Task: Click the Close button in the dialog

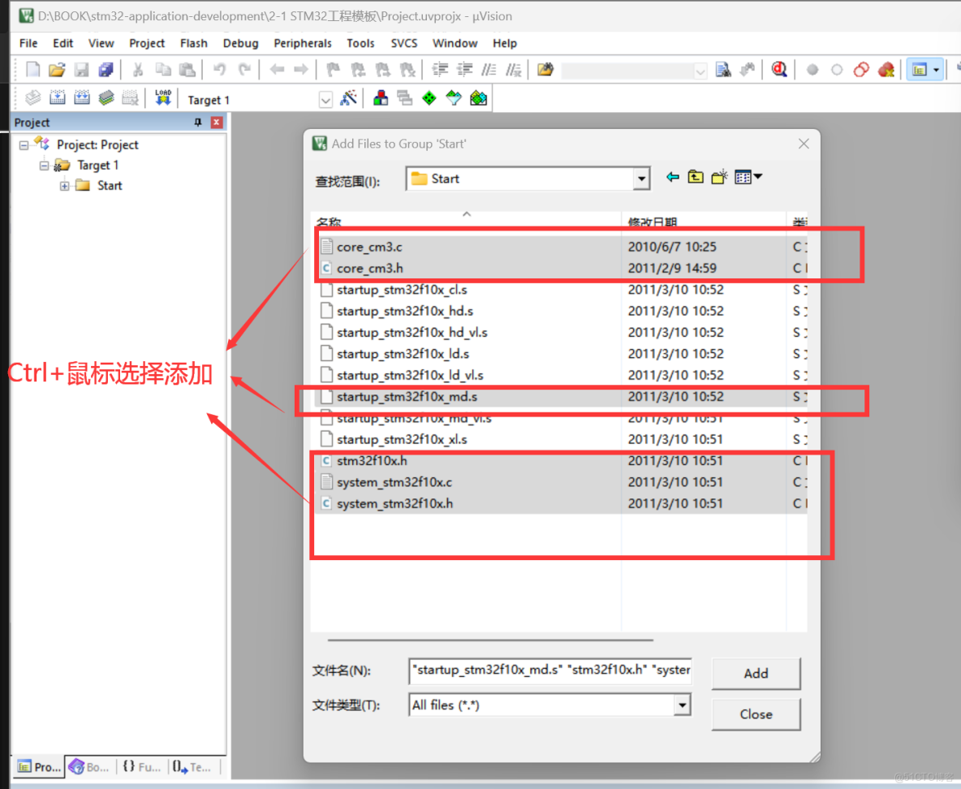Action: [x=755, y=714]
